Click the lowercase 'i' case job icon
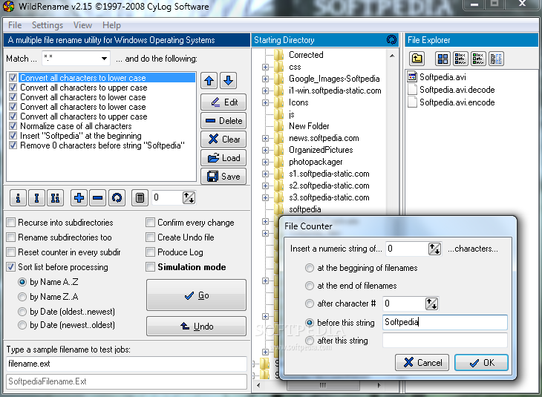This screenshot has width=542, height=397. (x=18, y=198)
